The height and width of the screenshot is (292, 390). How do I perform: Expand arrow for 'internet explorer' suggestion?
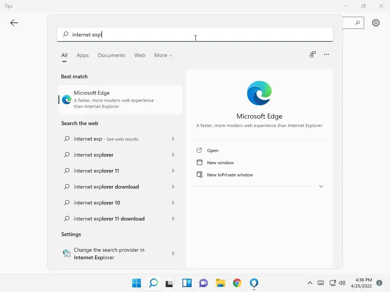(173, 155)
